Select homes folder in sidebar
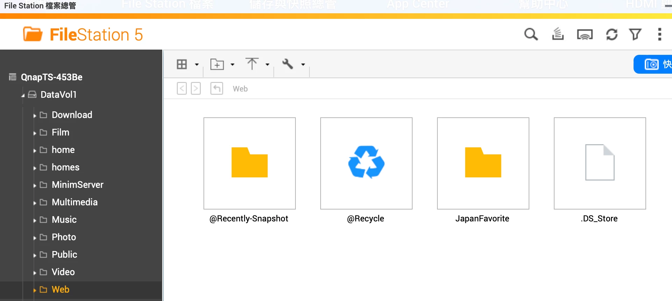Image resolution: width=672 pixels, height=301 pixels. pos(66,167)
